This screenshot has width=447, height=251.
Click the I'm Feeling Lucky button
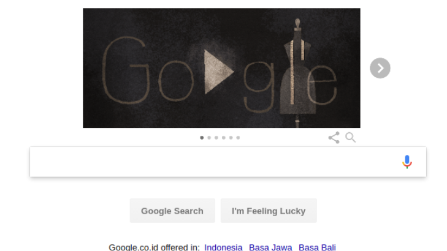point(269,211)
